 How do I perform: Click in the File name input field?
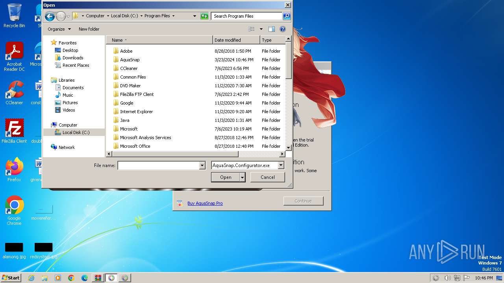point(158,165)
